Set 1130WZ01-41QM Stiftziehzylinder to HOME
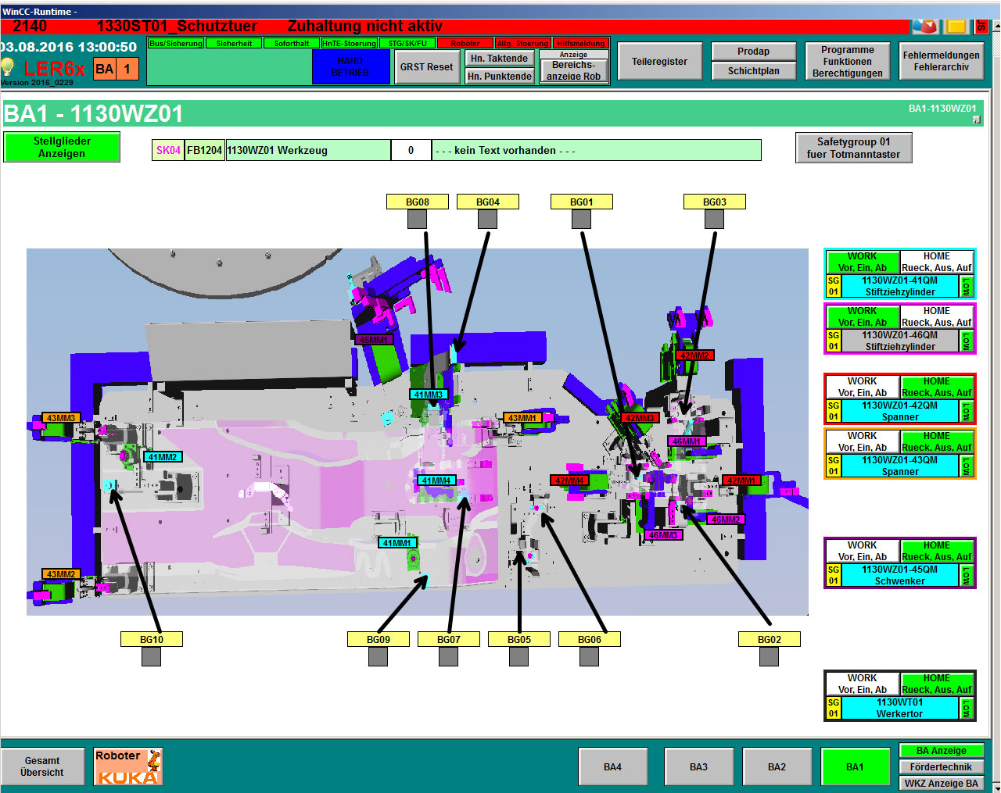The width and height of the screenshot is (1001, 793). [x=936, y=262]
